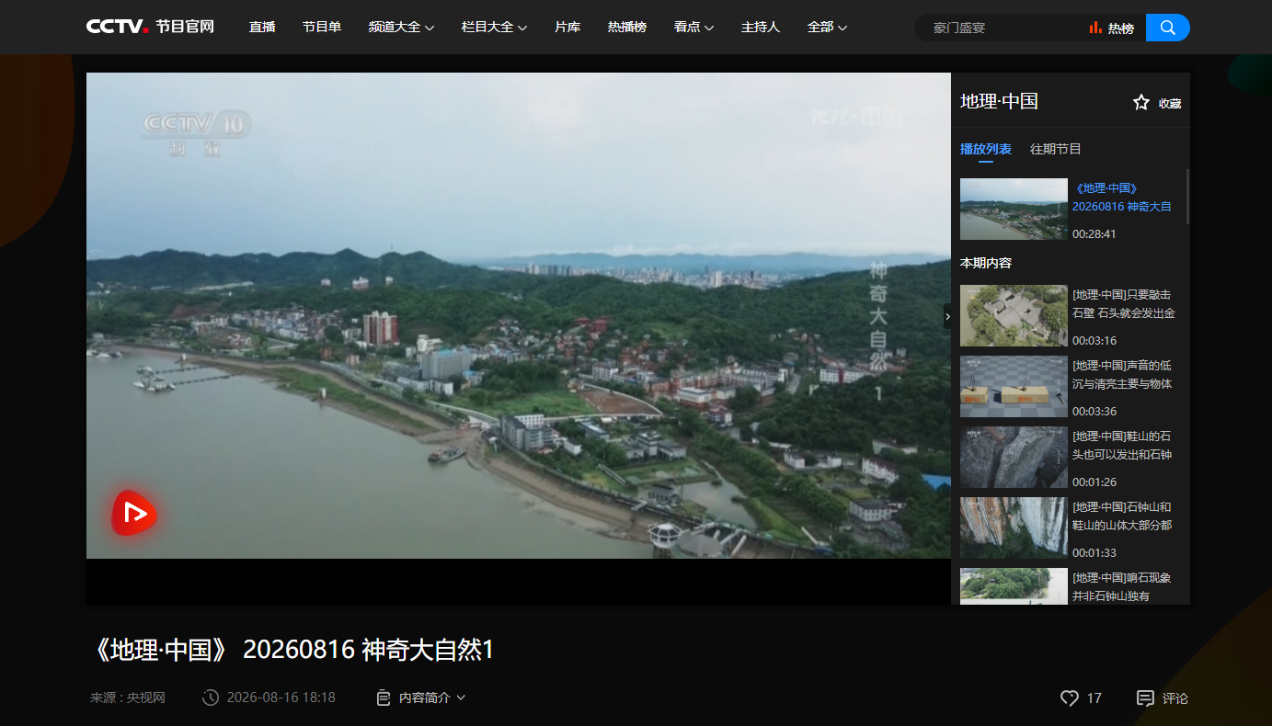Viewport: 1272px width, 726px height.
Task: Expand the 全部 menu
Action: 827,27
